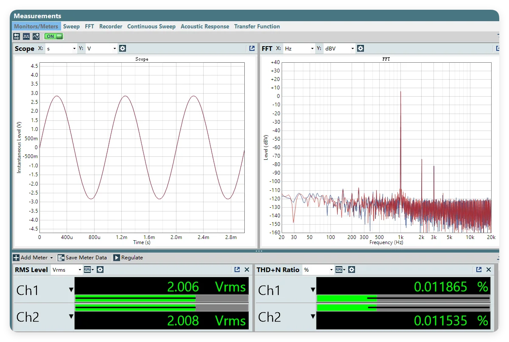This screenshot has width=509, height=342.
Task: Open FFT Y-axis unit dropdown
Action: (339, 48)
